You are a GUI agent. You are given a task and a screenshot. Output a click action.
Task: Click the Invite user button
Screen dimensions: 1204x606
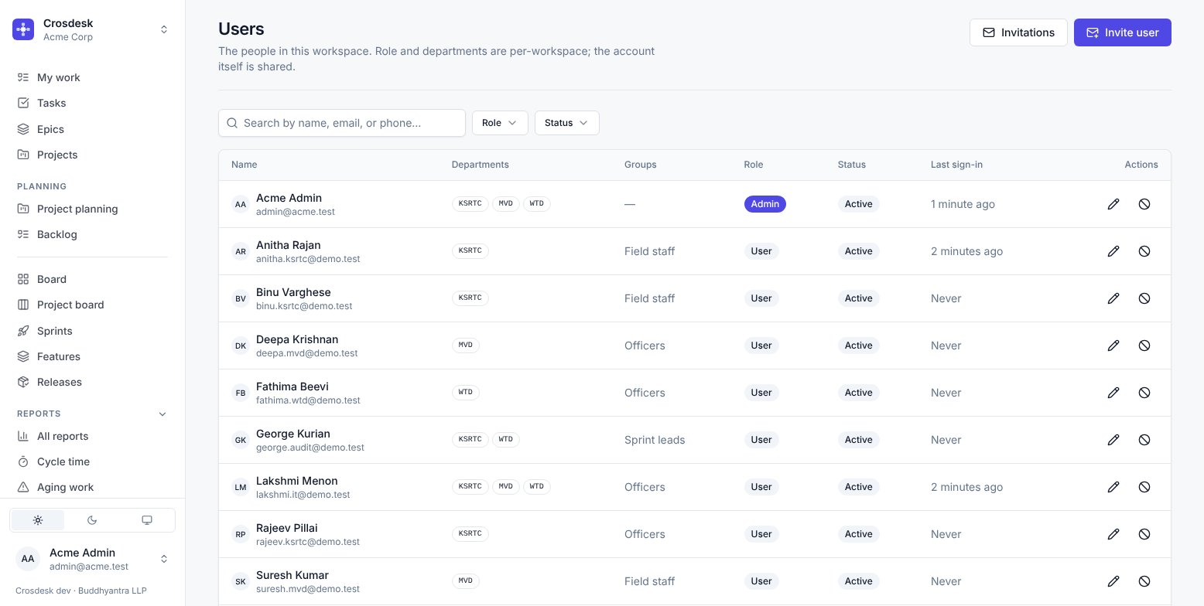[1123, 32]
